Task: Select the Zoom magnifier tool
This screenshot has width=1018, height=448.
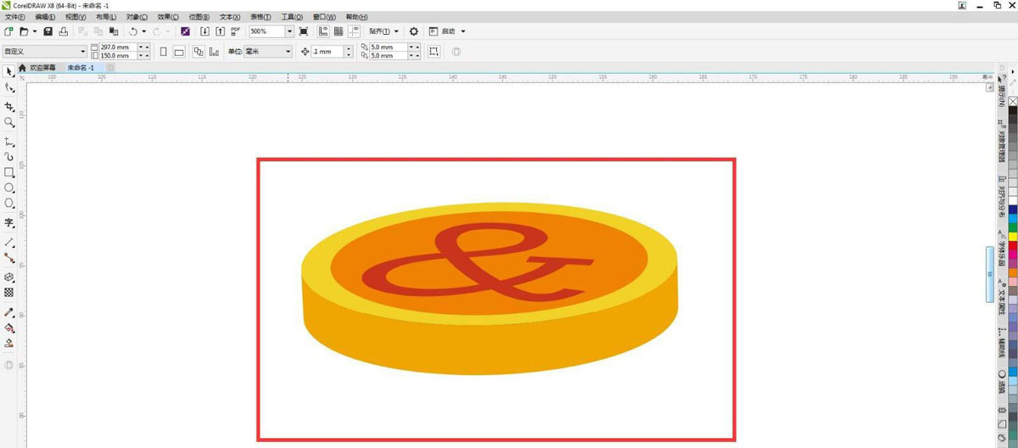Action: pos(9,122)
